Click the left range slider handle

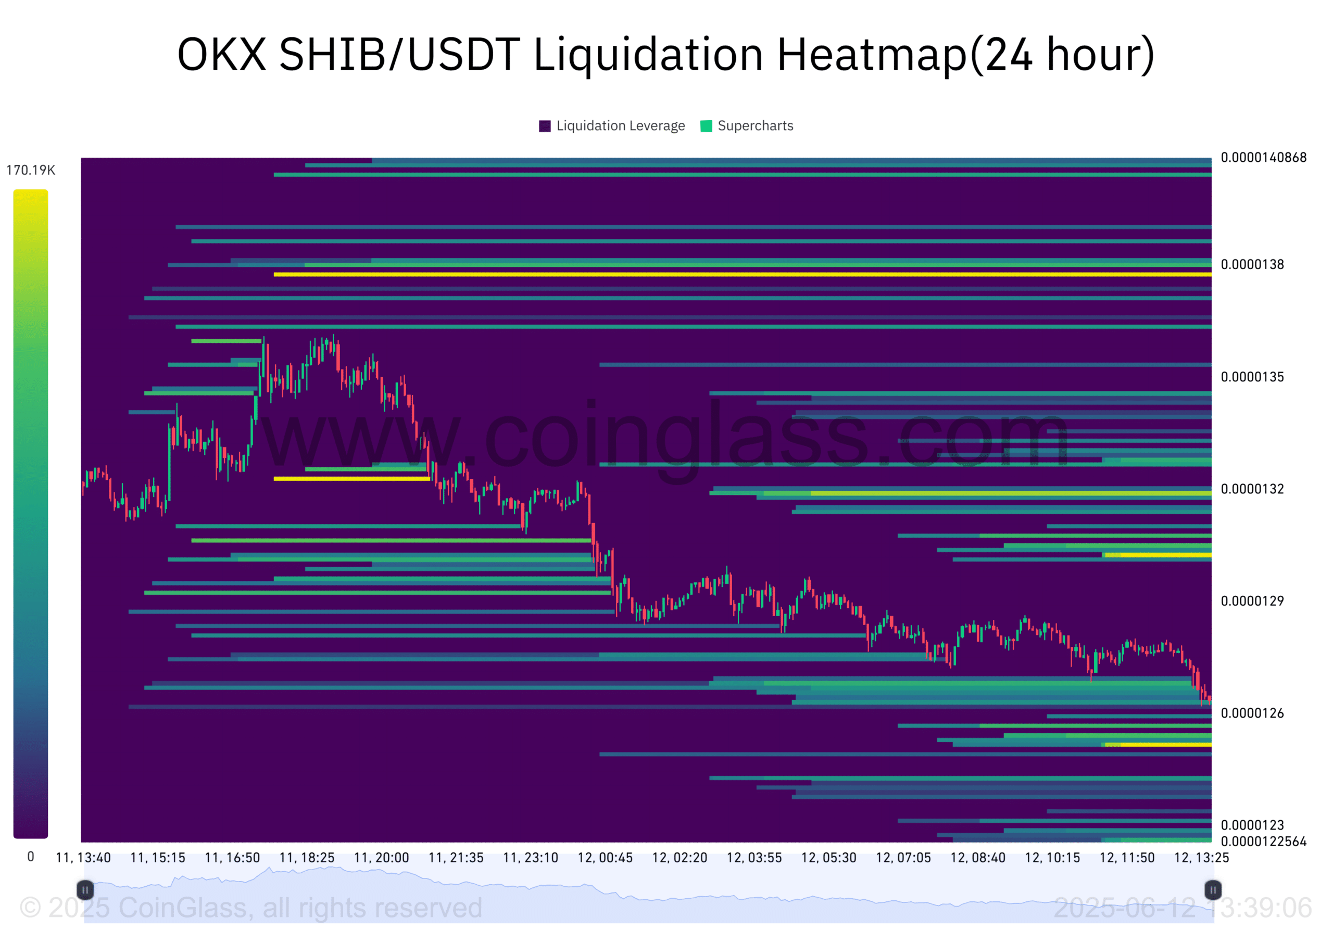point(85,889)
